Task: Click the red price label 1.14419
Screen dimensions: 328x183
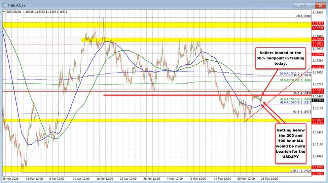Action: coord(318,174)
